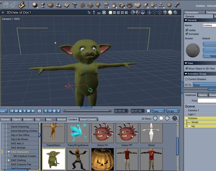Switch to the Shaders tab
This screenshot has height=171, width=216.
coord(28,120)
